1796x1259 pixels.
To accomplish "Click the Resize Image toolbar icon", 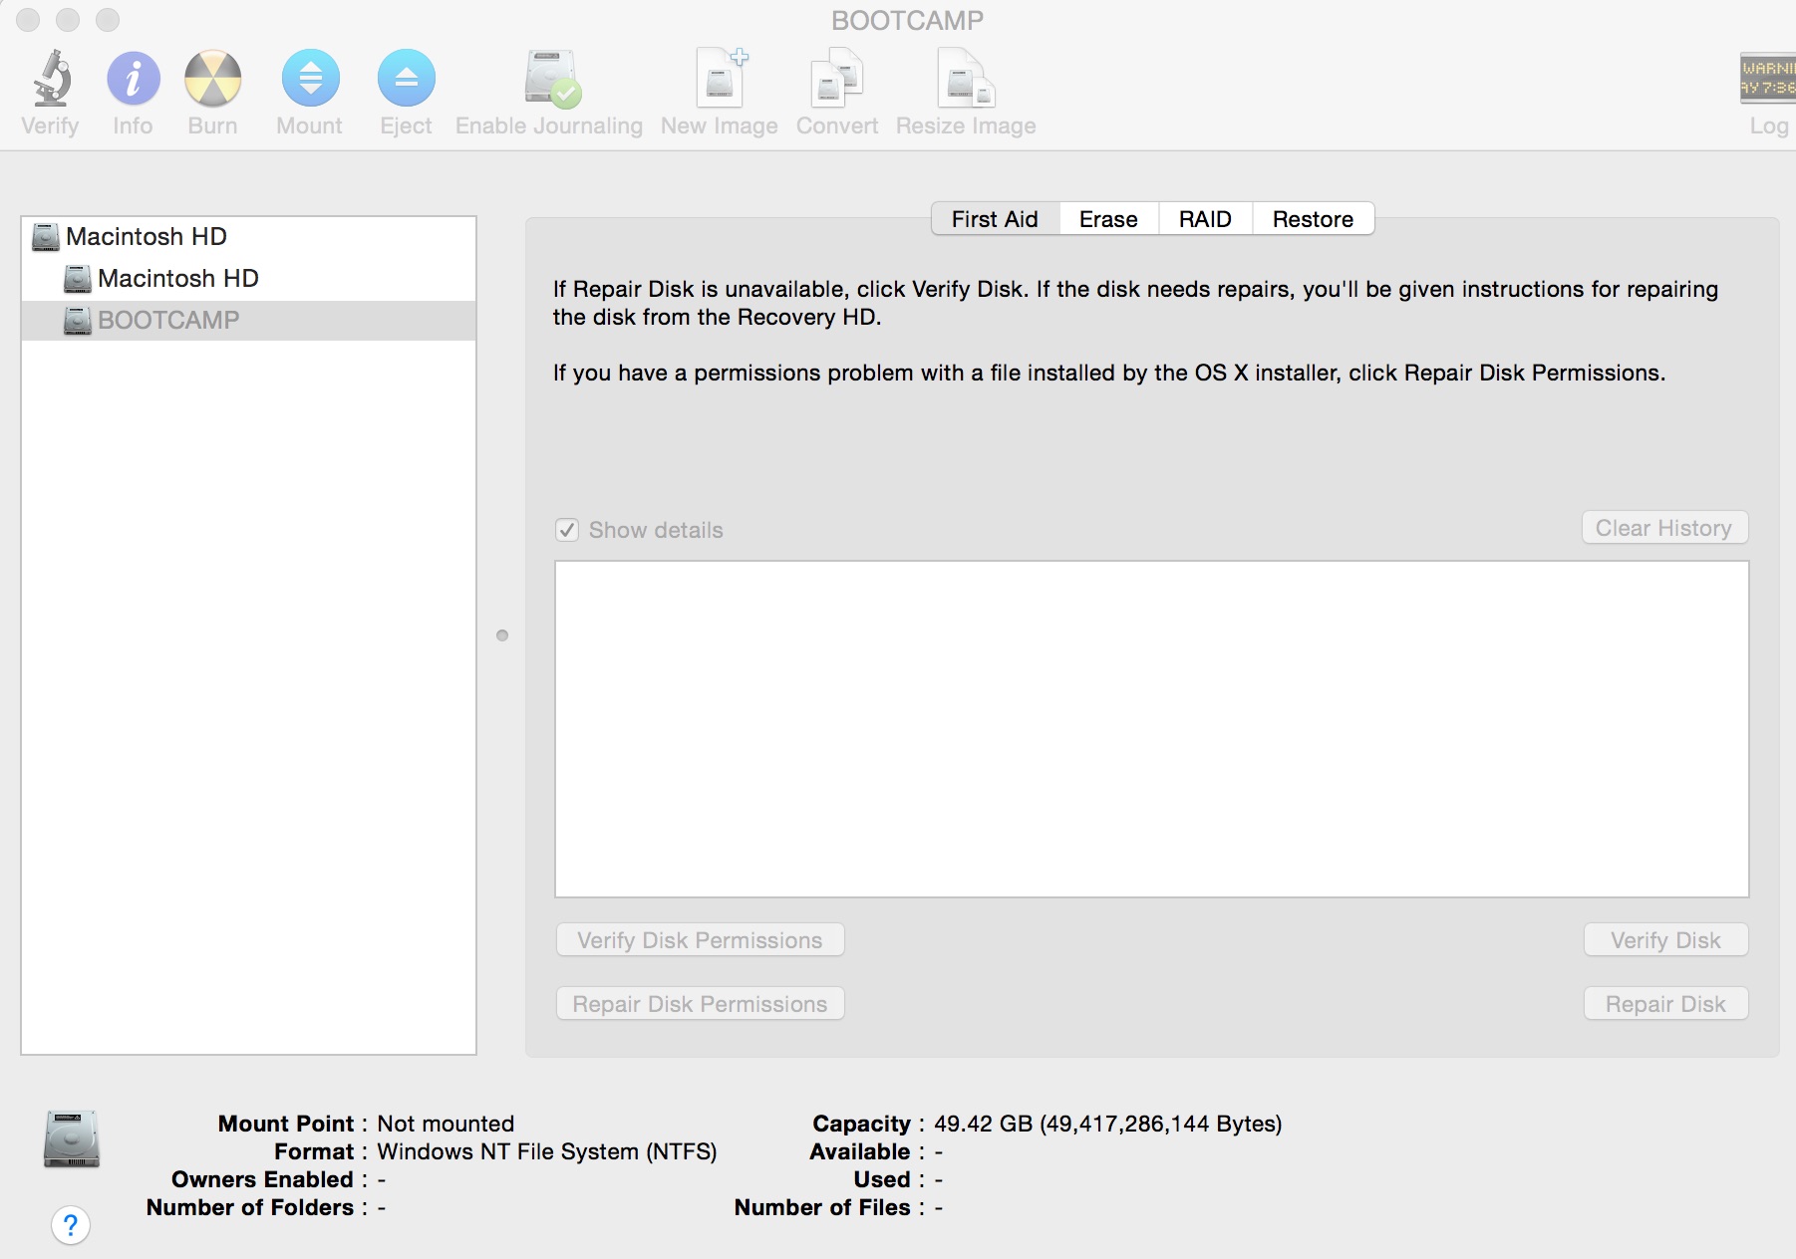I will (x=966, y=79).
